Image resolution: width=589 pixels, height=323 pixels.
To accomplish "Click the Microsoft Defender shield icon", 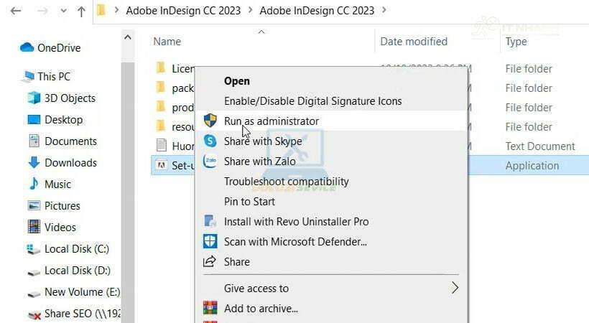I will (x=210, y=242).
